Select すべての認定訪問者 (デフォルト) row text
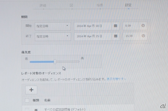The height and width of the screenshot is (111, 168). pos(65,109)
